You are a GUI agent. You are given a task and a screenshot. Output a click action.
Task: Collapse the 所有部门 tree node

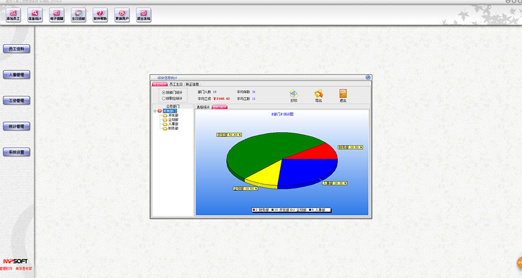[155, 111]
